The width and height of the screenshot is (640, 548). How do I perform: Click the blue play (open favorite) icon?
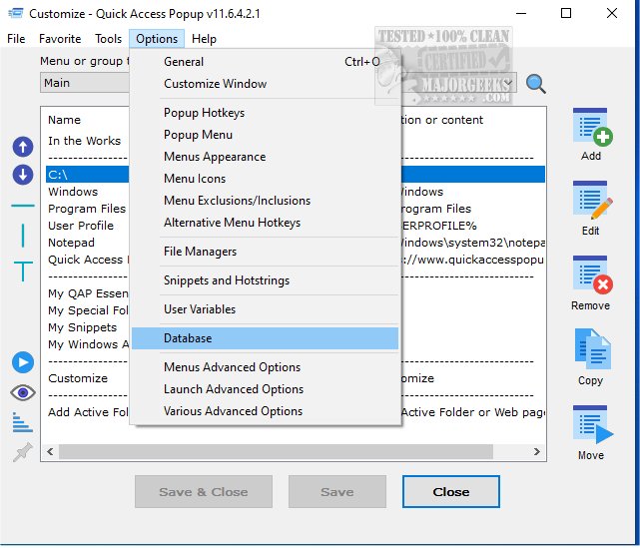(x=23, y=362)
